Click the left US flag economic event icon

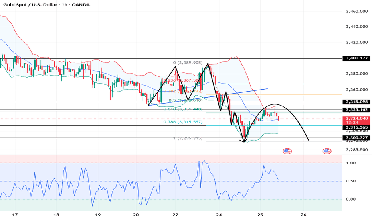tap(287, 151)
